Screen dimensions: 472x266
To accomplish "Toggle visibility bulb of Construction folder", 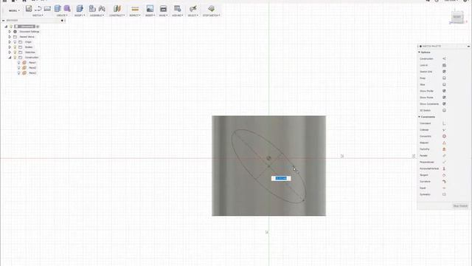I will pos(15,58).
